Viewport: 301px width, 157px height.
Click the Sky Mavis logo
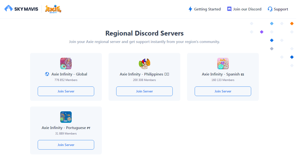pyautogui.click(x=21, y=9)
